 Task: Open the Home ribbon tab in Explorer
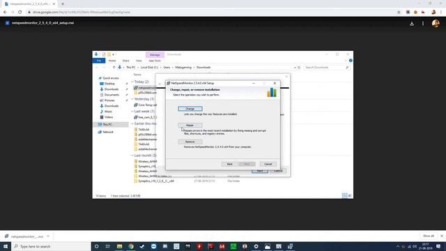112,61
